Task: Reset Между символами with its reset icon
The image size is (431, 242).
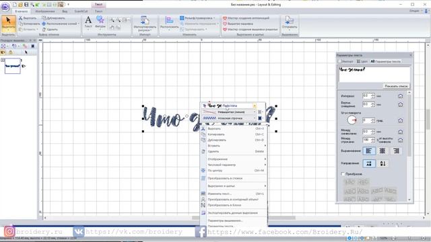Action: [x=401, y=132]
